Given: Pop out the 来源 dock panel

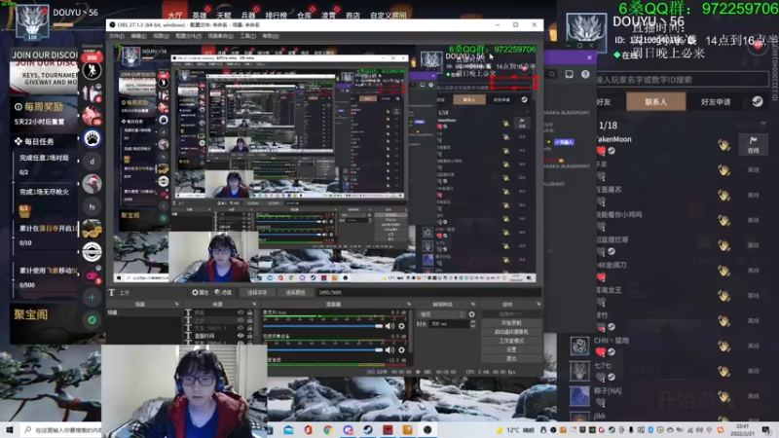Looking at the screenshot, I should [254, 304].
